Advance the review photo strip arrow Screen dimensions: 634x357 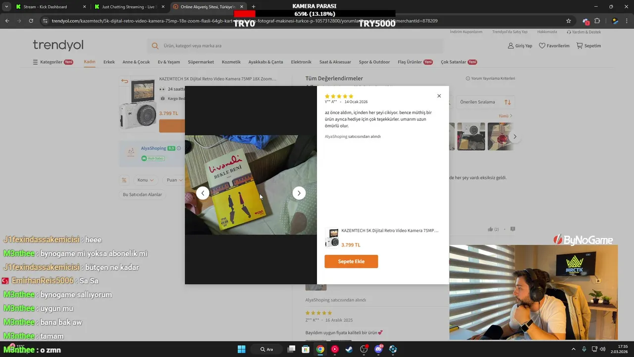pyautogui.click(x=515, y=136)
